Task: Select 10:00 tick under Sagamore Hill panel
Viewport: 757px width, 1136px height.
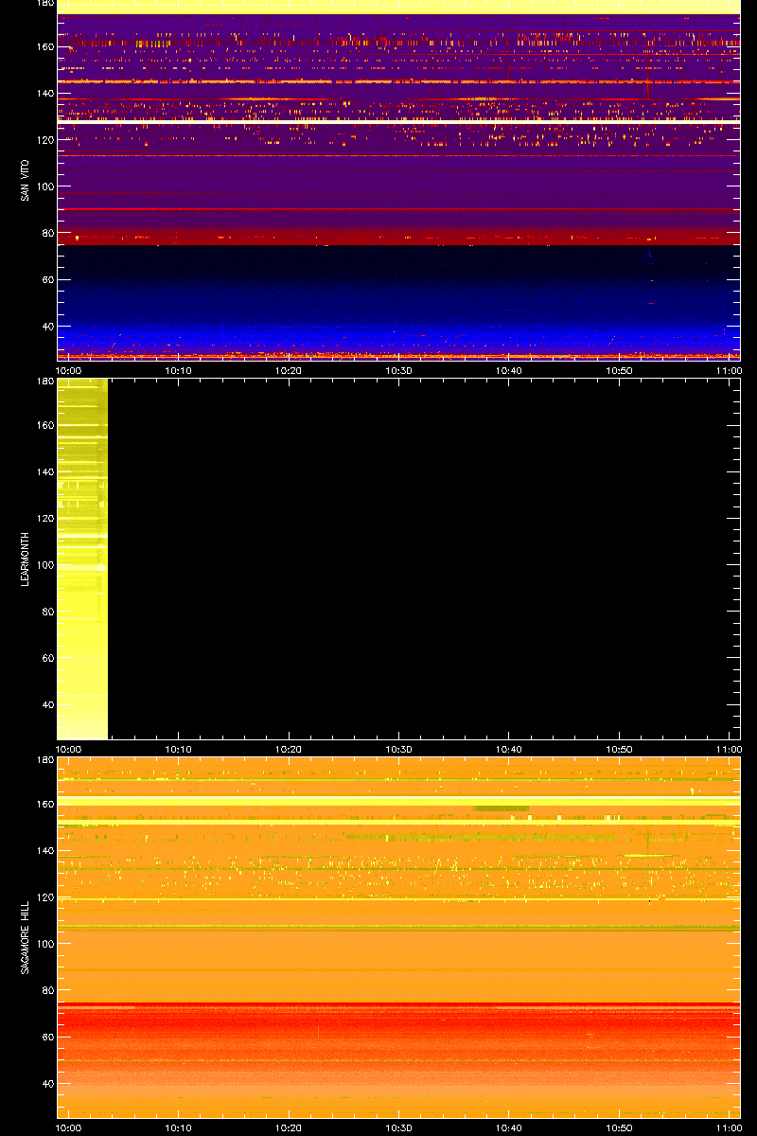Action: coord(69,1127)
